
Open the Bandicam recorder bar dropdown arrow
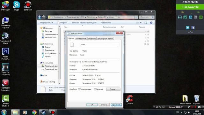coord(154,107)
